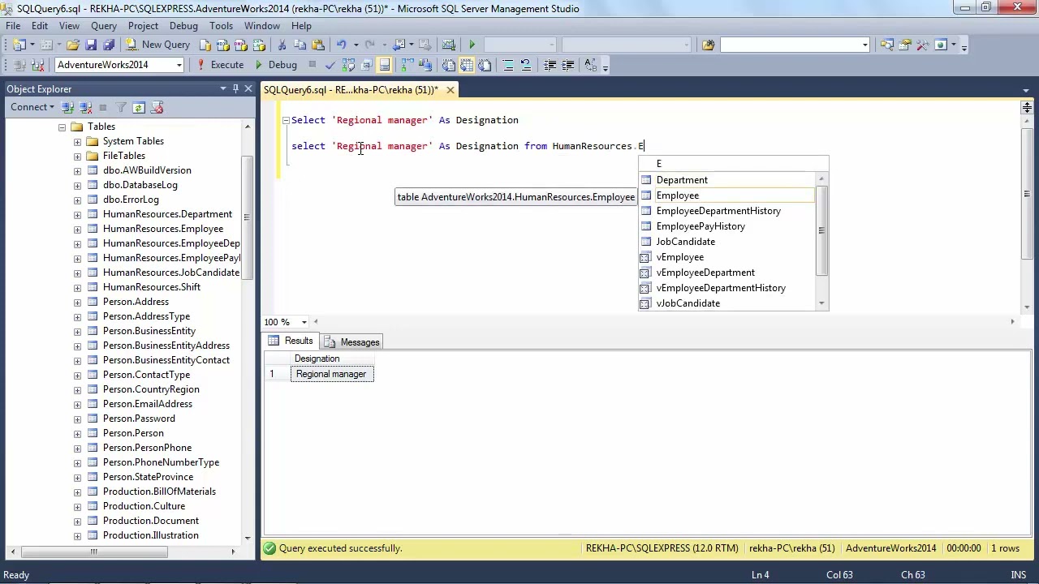Viewport: 1039px width, 584px height.
Task: Open the Edit menu
Action: click(x=40, y=26)
